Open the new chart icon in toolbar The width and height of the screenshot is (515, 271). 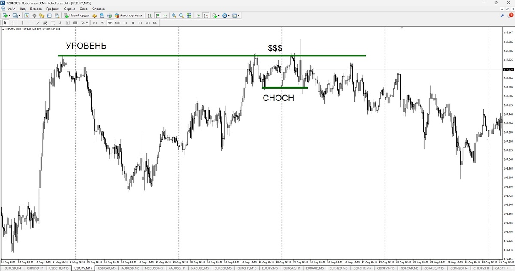tap(5, 15)
